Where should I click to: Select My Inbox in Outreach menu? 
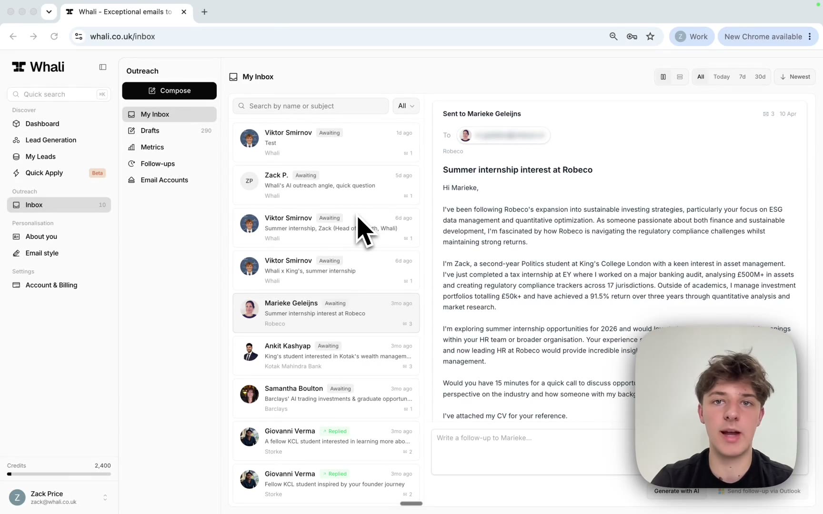pos(169,114)
